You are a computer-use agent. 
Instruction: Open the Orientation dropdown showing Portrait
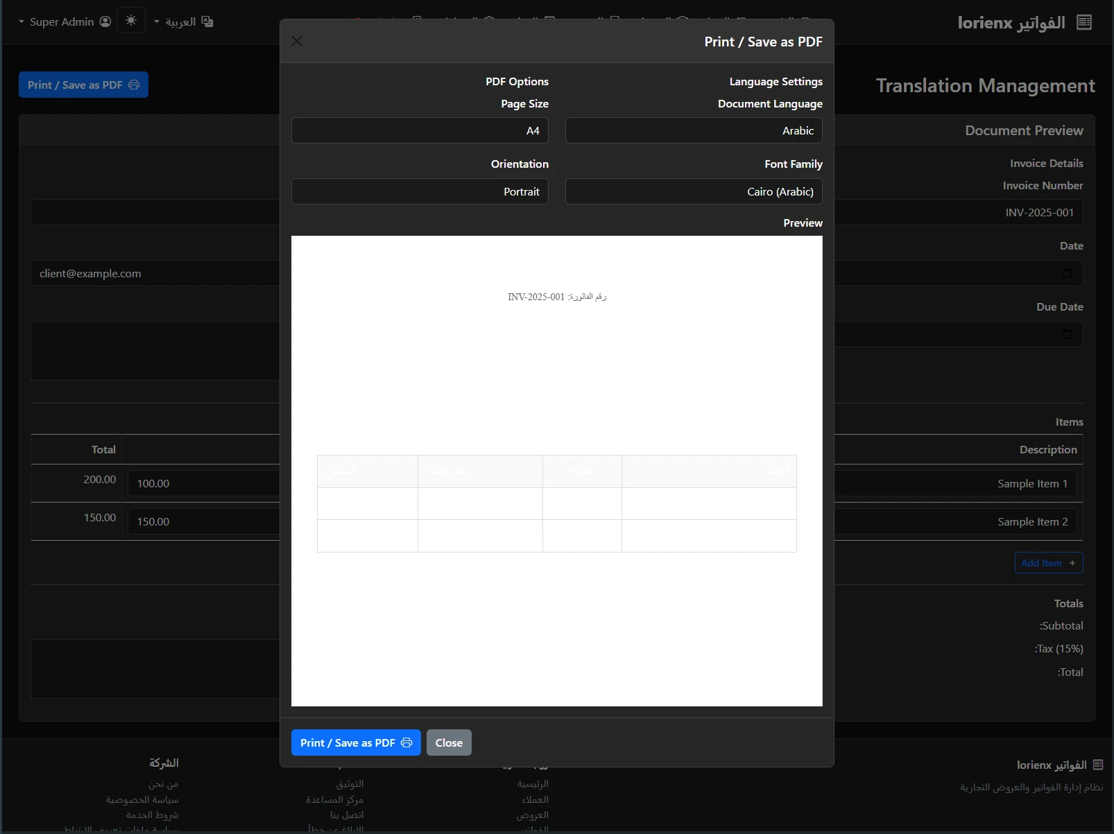point(419,191)
